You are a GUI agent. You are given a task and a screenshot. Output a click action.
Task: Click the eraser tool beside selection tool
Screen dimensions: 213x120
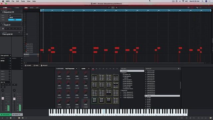click(x=116, y=8)
